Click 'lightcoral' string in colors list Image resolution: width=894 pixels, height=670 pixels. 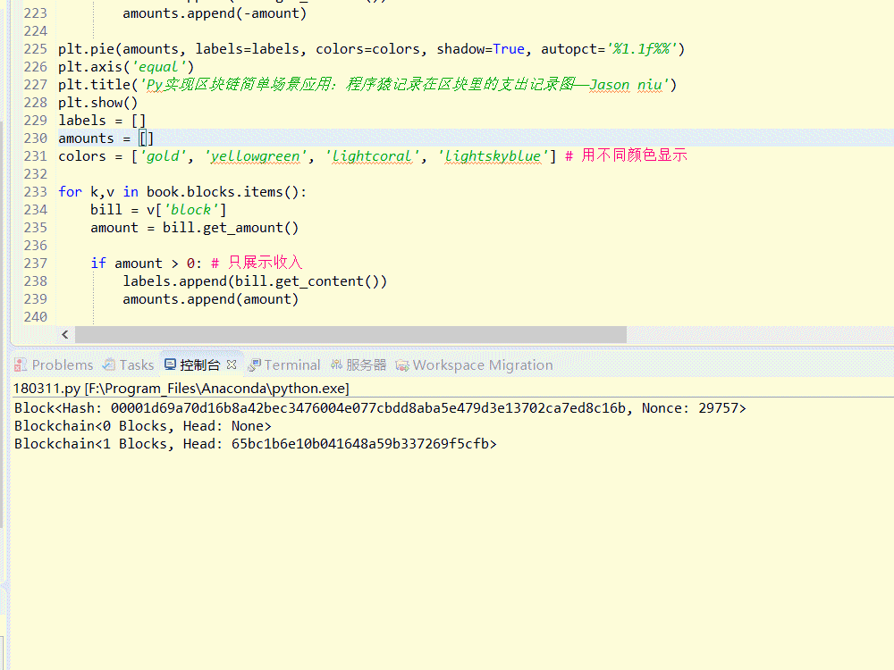point(372,156)
